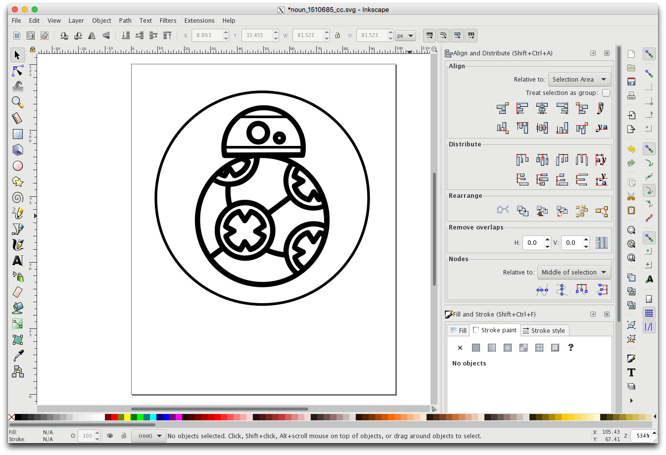Screen dimensions: 666x455
Task: Click Remove overlaps button icon
Action: (601, 242)
